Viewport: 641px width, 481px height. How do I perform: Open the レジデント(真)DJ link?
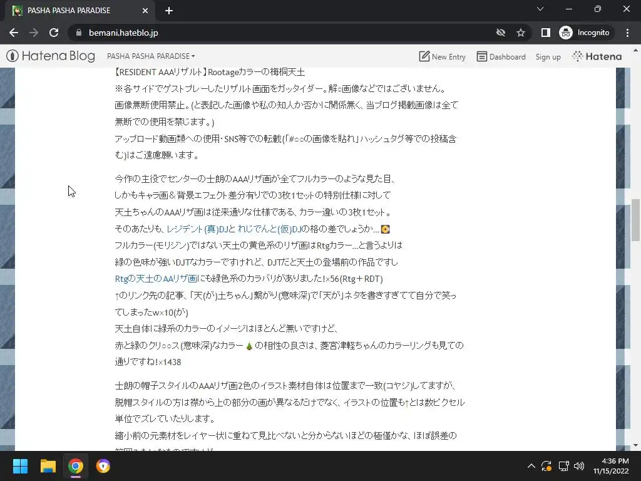pyautogui.click(x=197, y=229)
